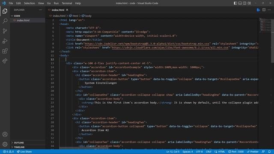
Task: Open the Accounts icon
Action: pos(5,134)
